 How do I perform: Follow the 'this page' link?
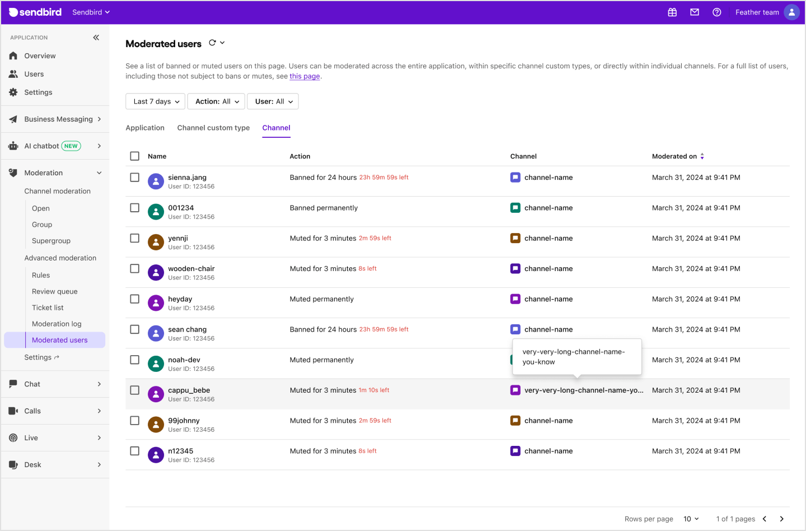pos(304,76)
